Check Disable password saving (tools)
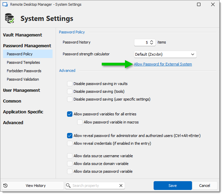The height and width of the screenshot is (195, 223). (70, 91)
